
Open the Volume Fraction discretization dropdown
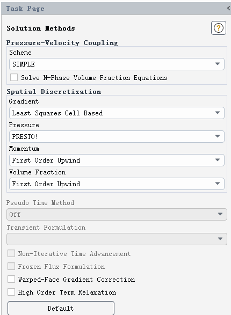(x=117, y=184)
